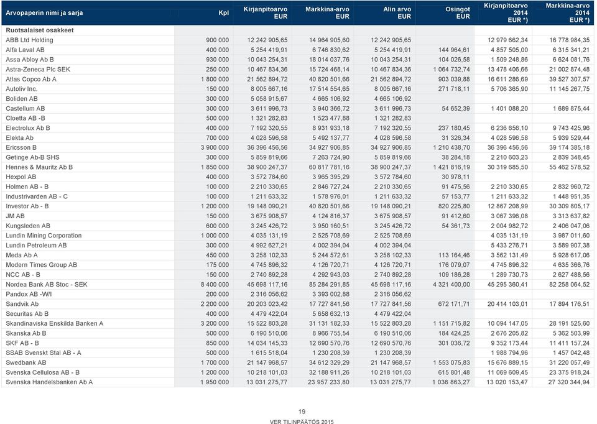Click the 'SKF AB - B' row name
This screenshot has width=597, height=424.
[22, 343]
